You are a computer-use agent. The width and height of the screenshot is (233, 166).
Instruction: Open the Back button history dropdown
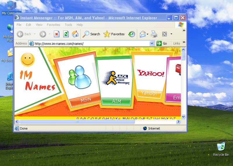click(35, 34)
